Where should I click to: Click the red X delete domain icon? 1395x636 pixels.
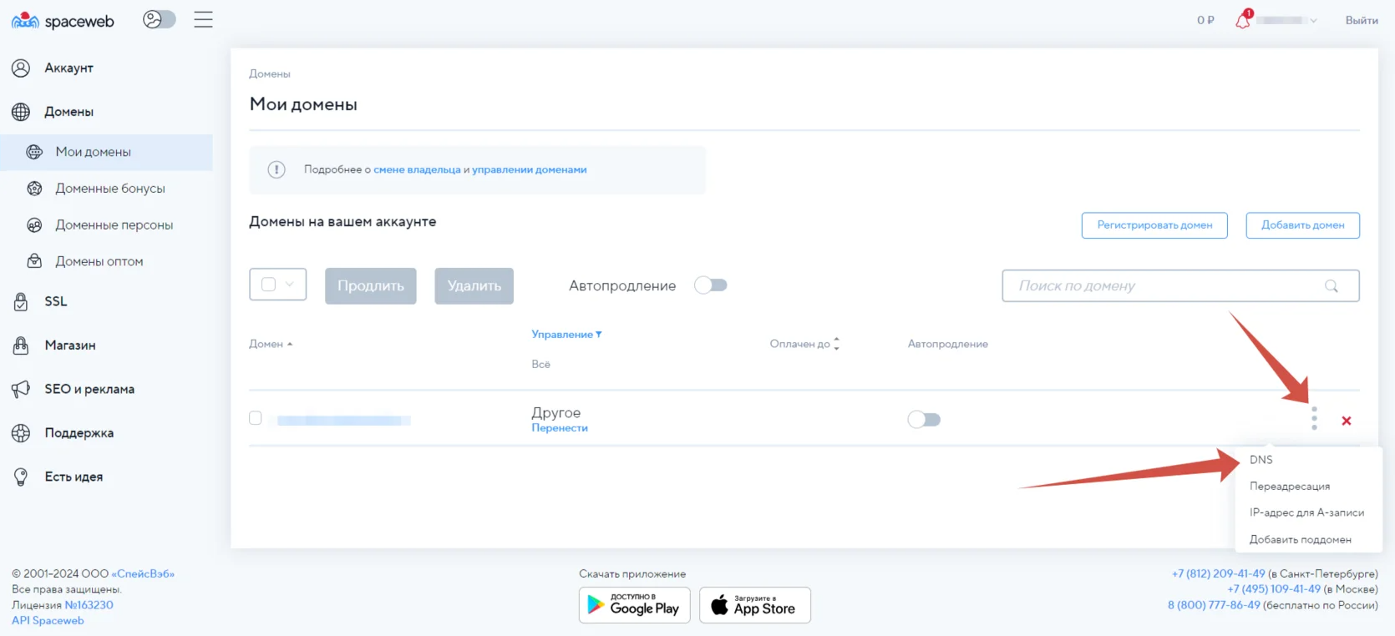(x=1346, y=421)
